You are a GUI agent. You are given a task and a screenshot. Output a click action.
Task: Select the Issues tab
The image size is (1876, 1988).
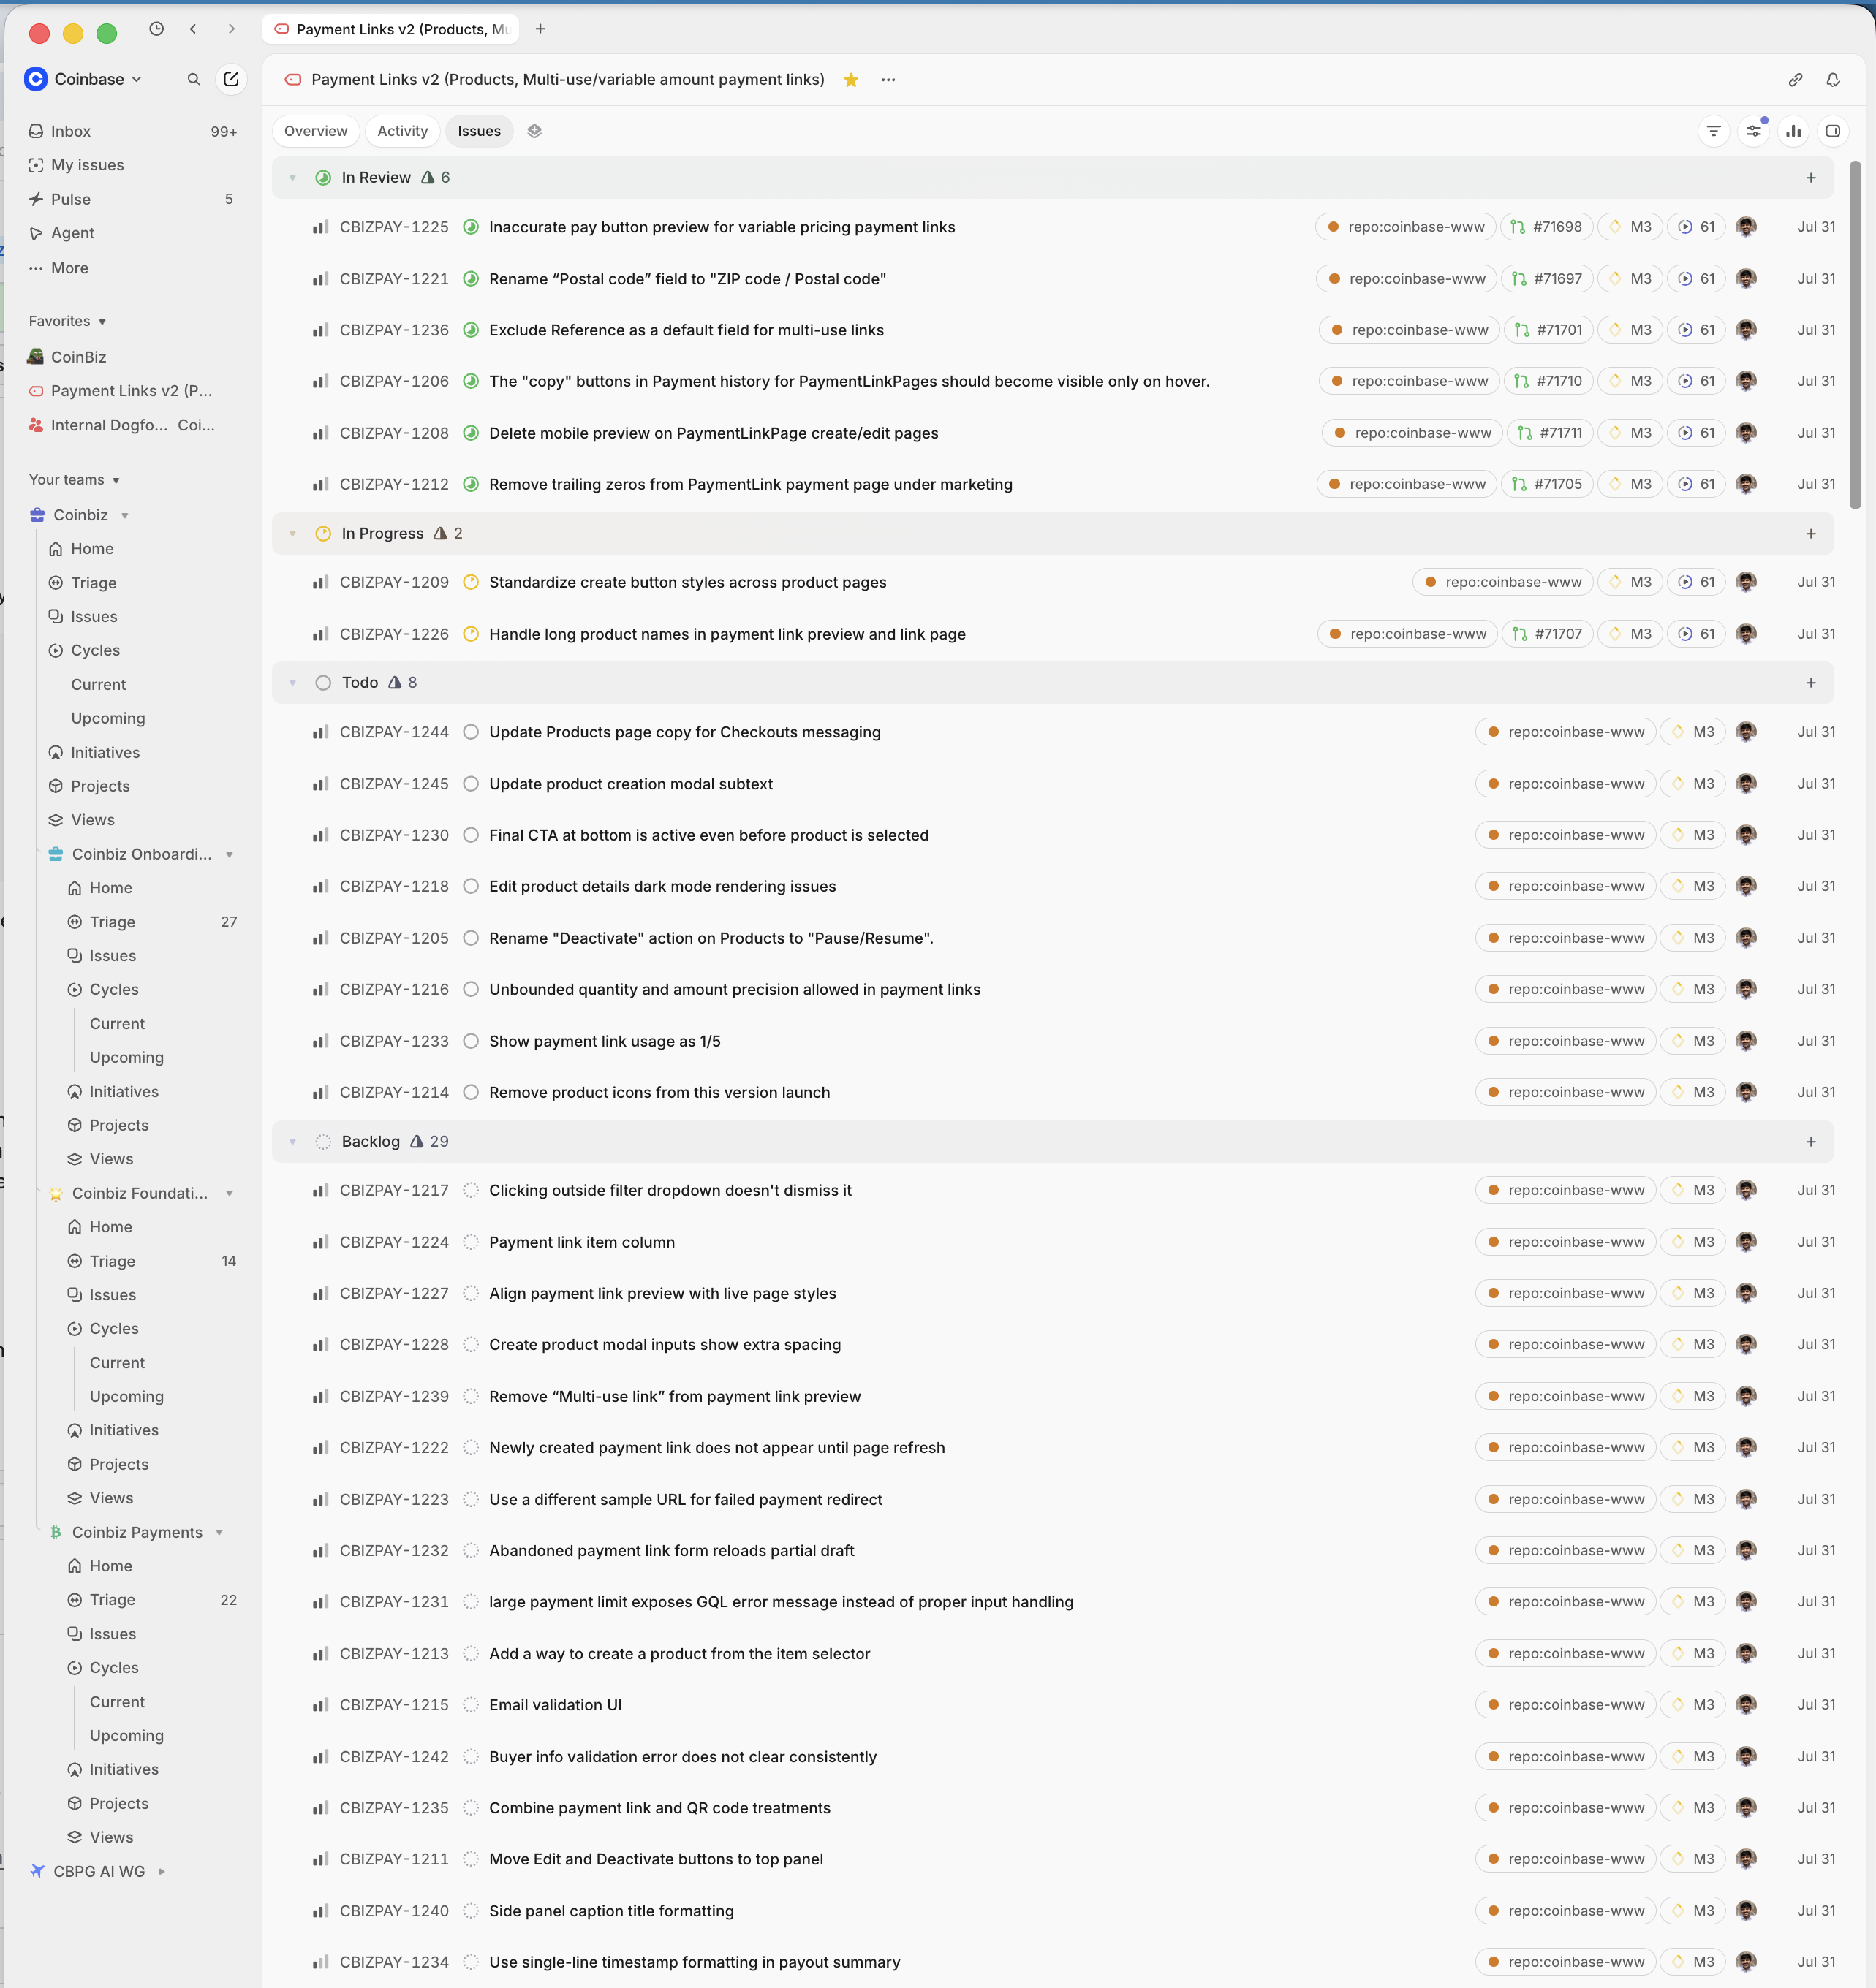(x=480, y=131)
